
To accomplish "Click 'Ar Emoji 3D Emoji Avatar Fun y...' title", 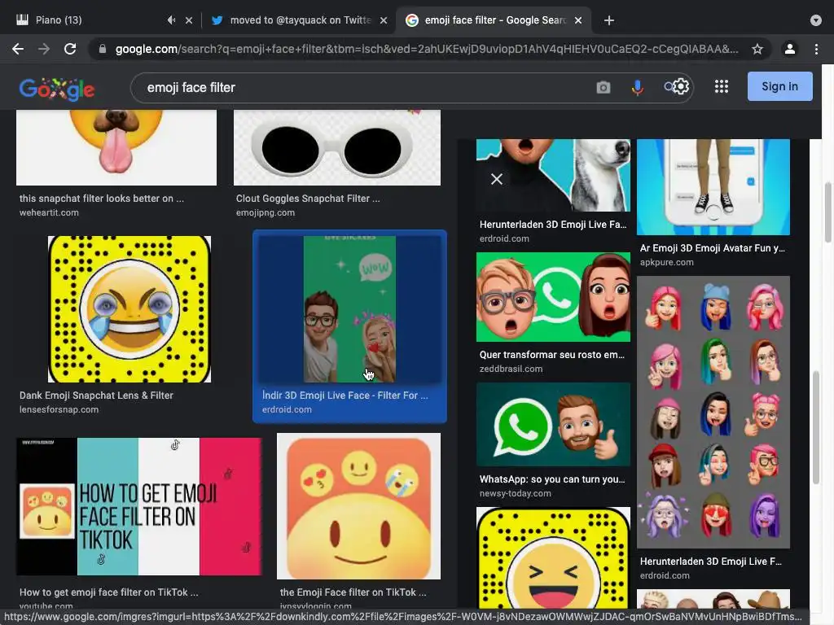I will coord(712,248).
